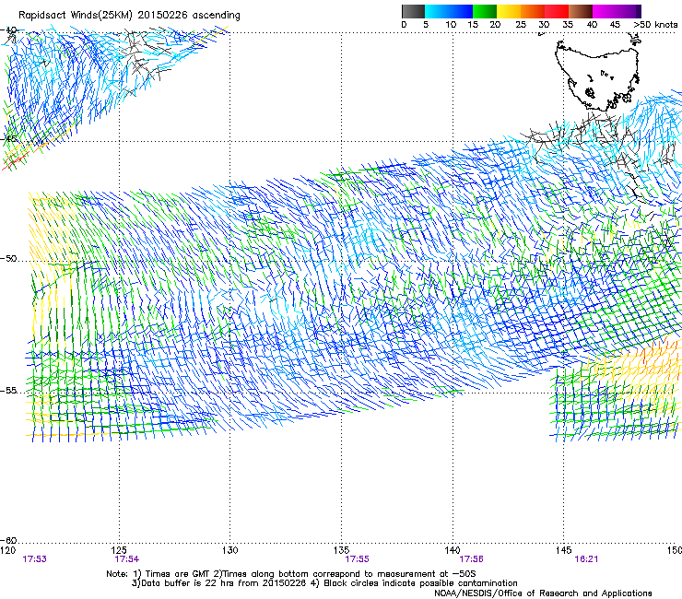Click the Tasmania island outline on map
The image size is (682, 599).
pos(597,74)
